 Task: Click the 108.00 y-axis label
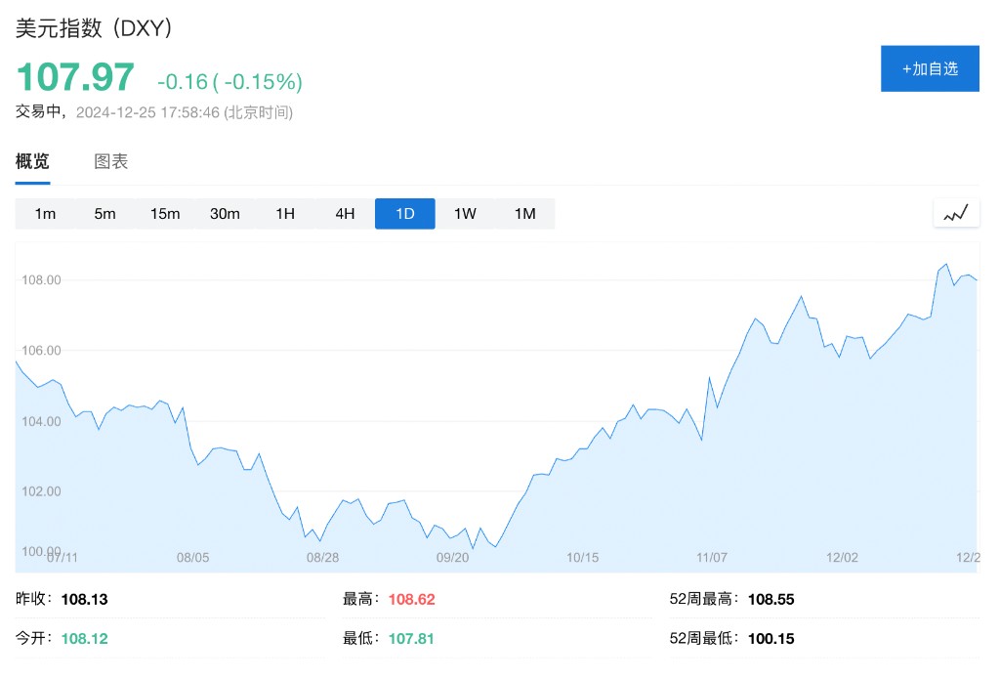coord(41,279)
